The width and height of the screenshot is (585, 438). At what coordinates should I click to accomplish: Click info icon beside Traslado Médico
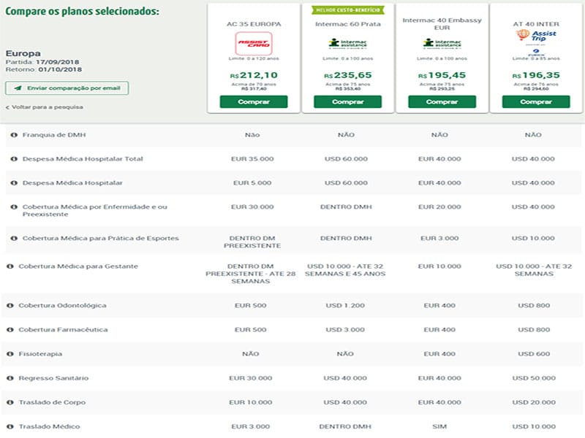coord(10,426)
